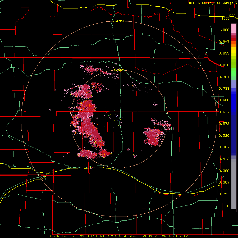238x238 pixels.
Task: Click the [CC] units label above color bar
Action: [226, 18]
